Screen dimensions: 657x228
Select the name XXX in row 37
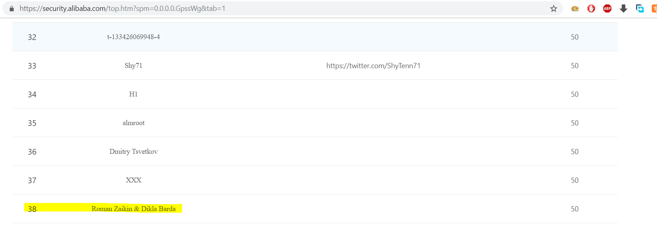point(134,180)
